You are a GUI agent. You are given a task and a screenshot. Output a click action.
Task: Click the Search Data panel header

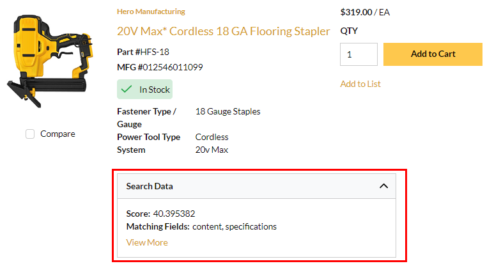tap(256, 186)
